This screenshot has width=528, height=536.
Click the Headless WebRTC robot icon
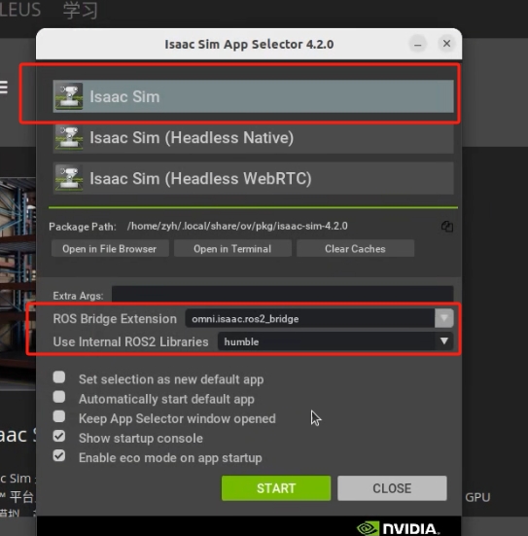(x=68, y=178)
